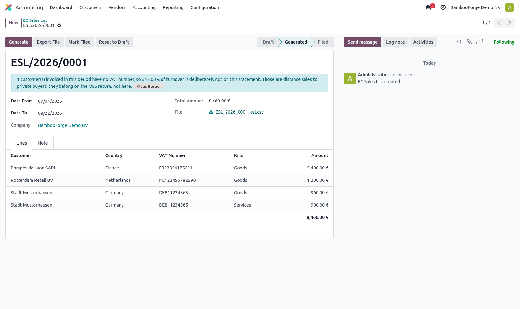Open the Vendors menu
Image resolution: width=520 pixels, height=309 pixels.
click(x=117, y=7)
